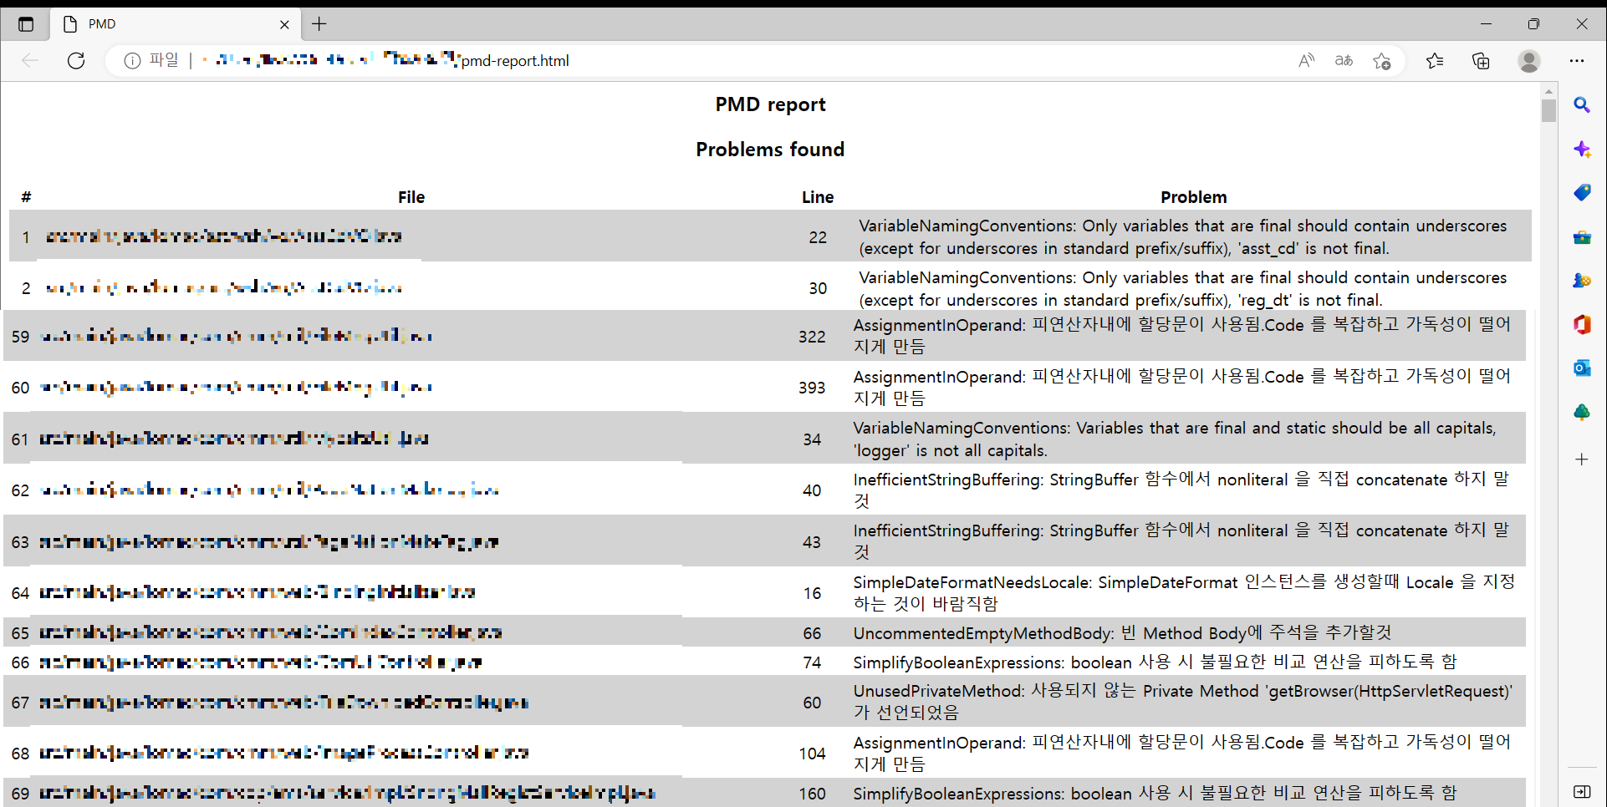This screenshot has height=807, width=1607.
Task: Click the File column header
Action: click(x=411, y=197)
